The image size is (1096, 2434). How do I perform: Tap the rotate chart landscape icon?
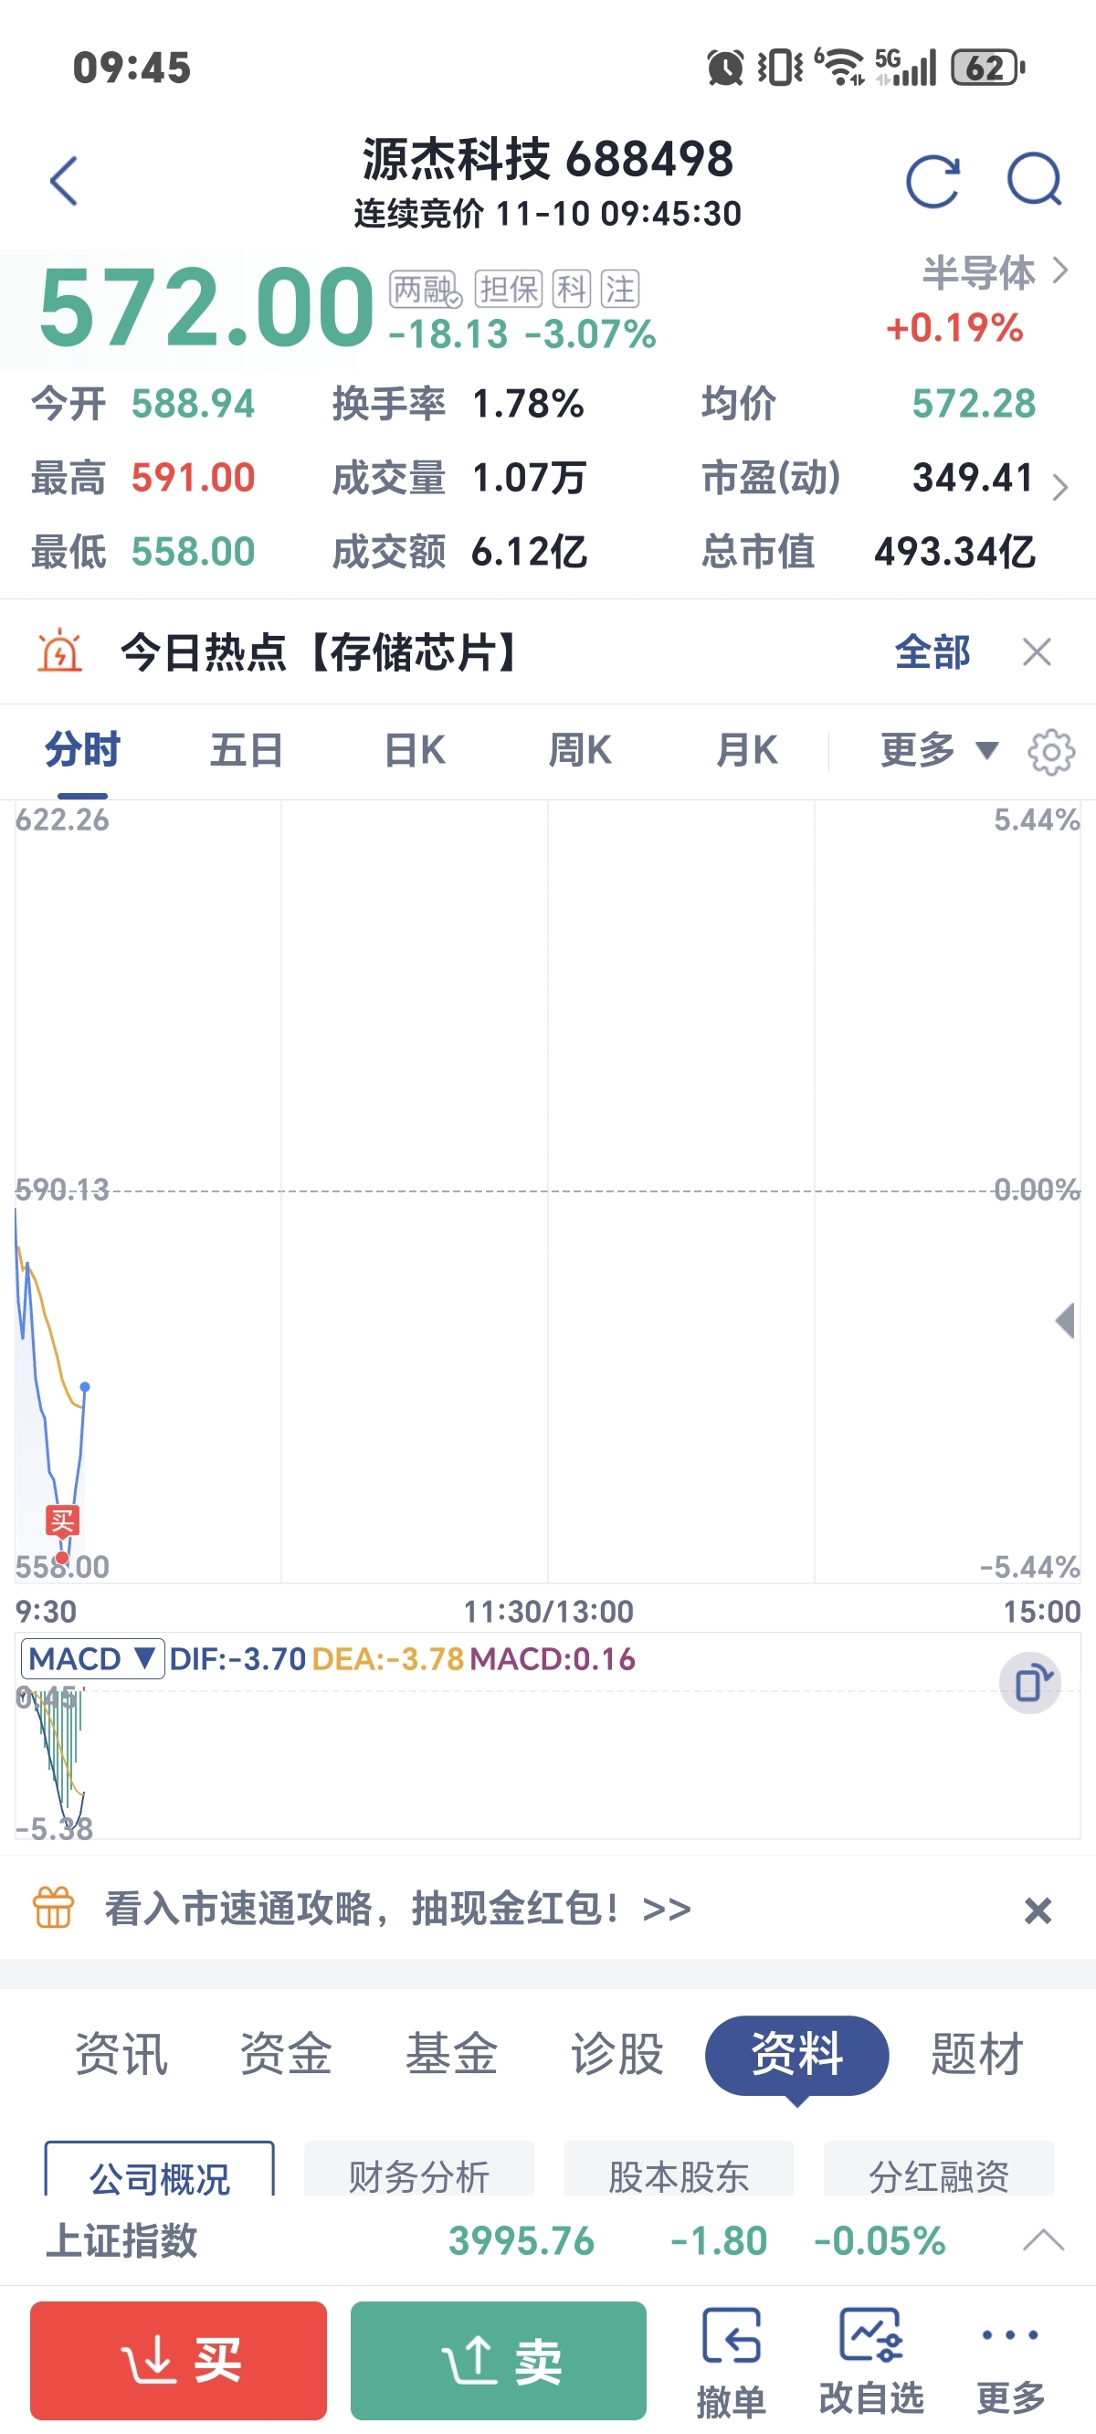pos(1030,1683)
